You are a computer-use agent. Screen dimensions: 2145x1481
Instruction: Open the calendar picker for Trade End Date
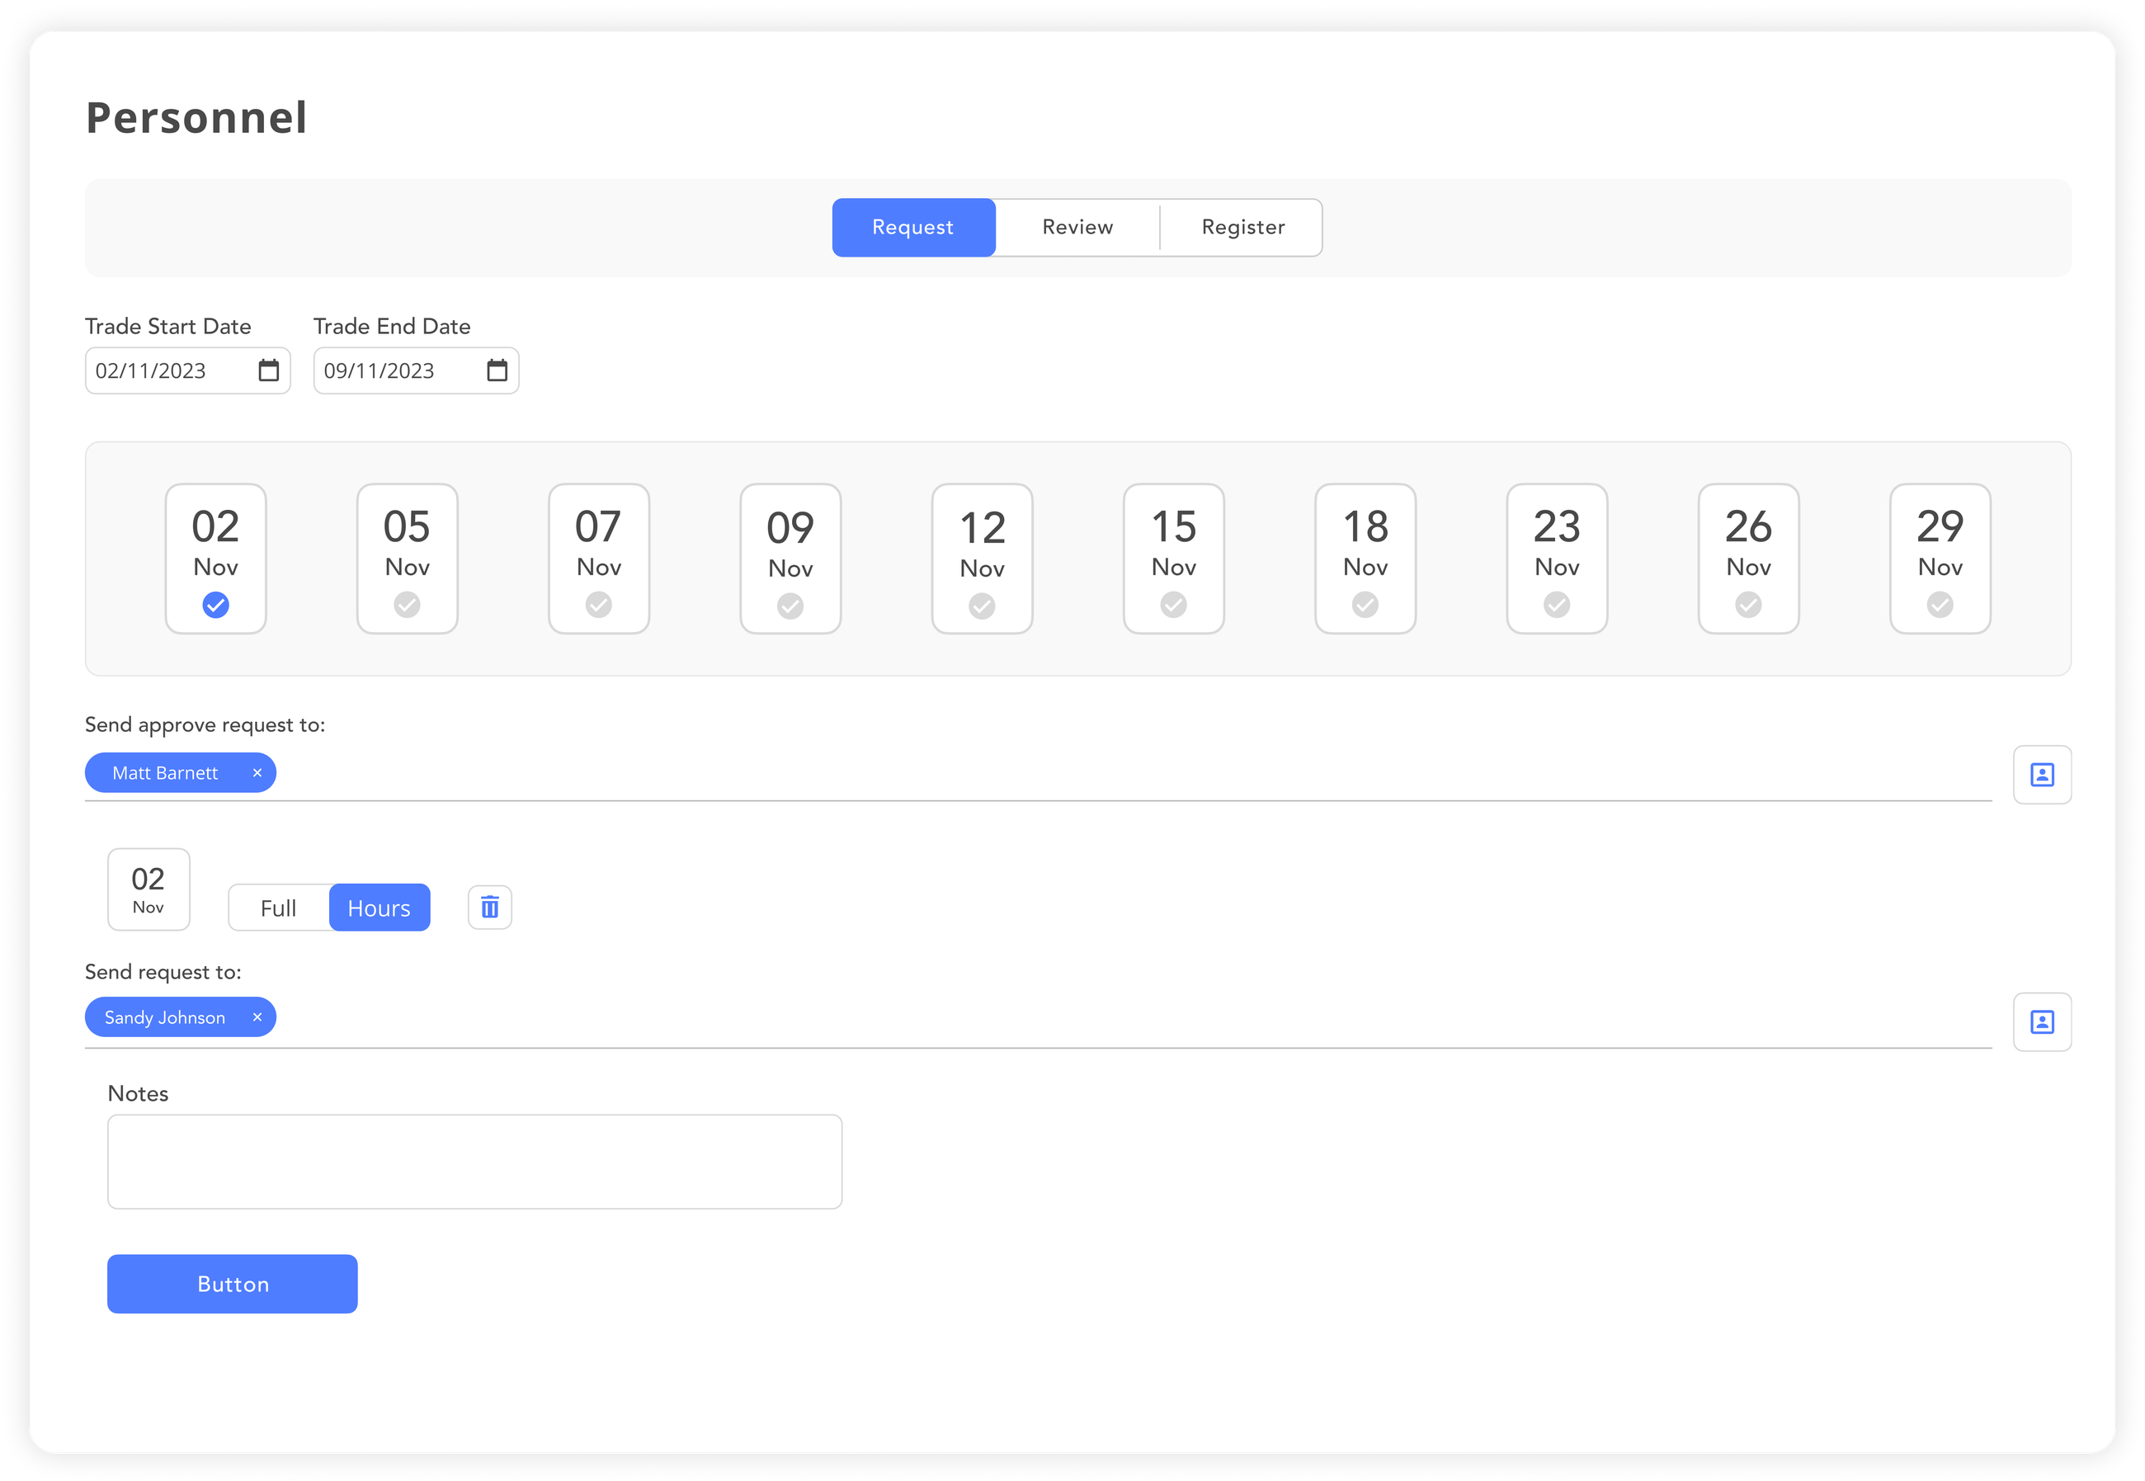497,370
